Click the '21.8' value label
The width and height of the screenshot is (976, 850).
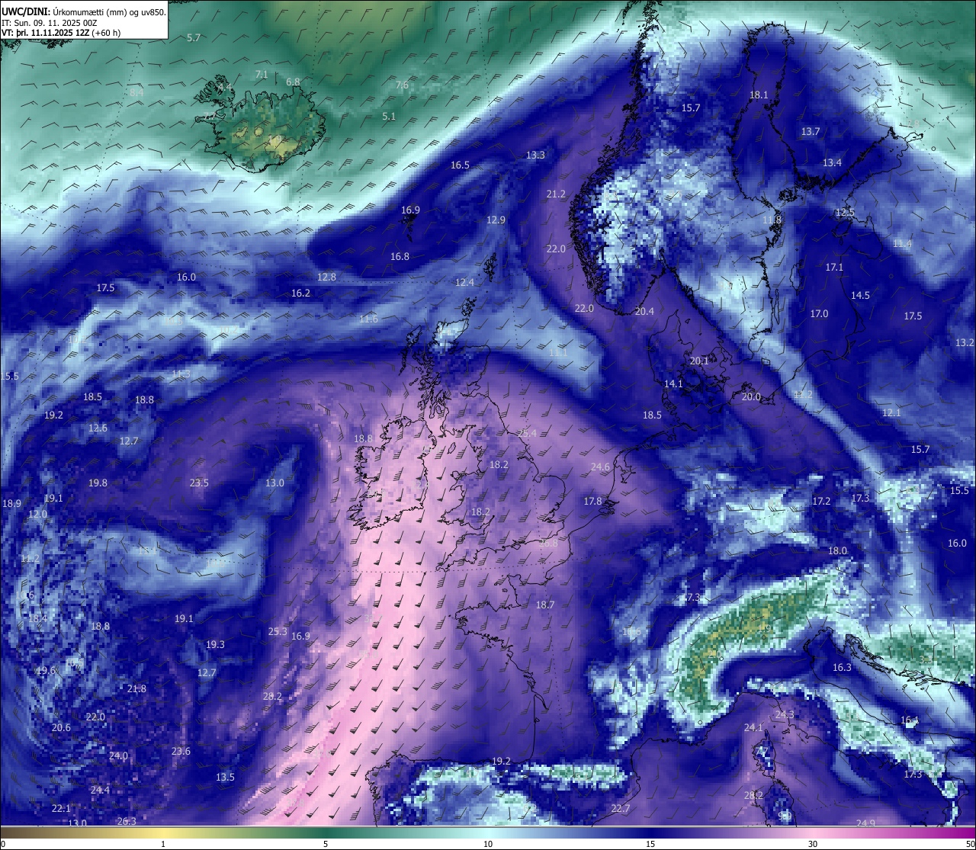click(136, 689)
